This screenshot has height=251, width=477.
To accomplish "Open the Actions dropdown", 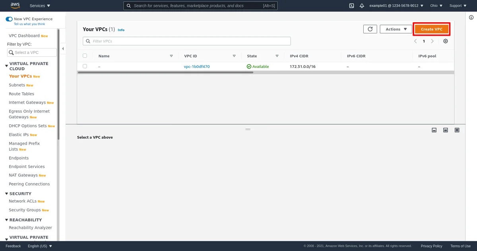I will click(396, 29).
